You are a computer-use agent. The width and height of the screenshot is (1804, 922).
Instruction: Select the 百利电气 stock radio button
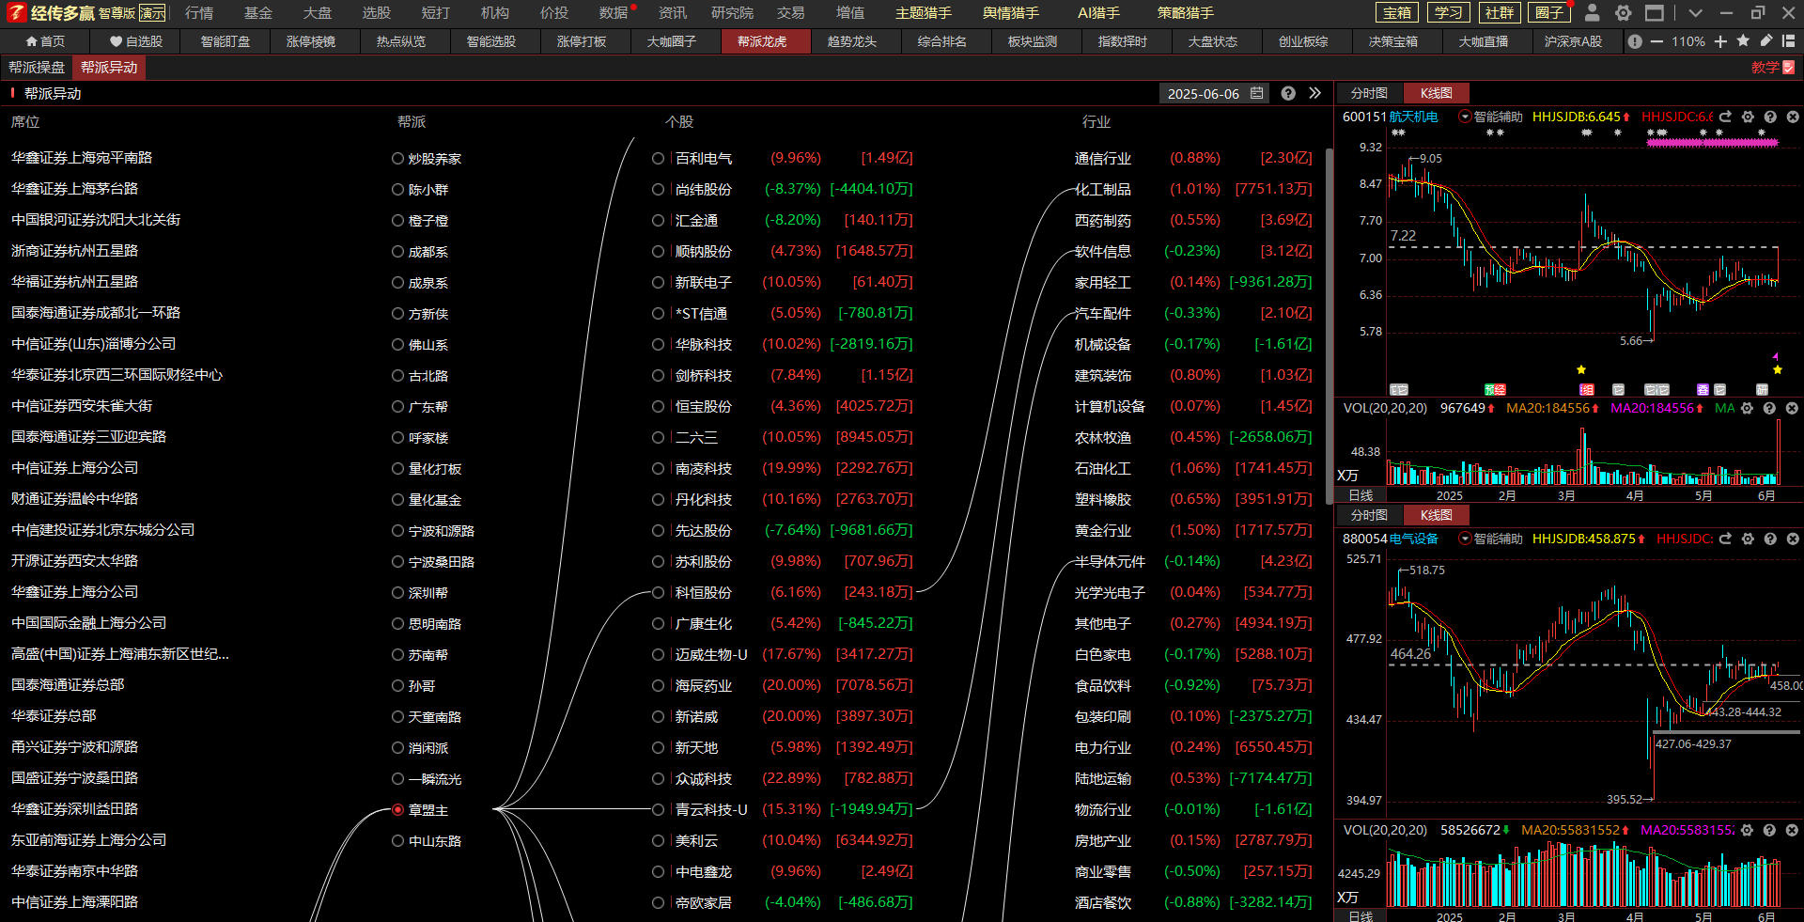click(658, 159)
